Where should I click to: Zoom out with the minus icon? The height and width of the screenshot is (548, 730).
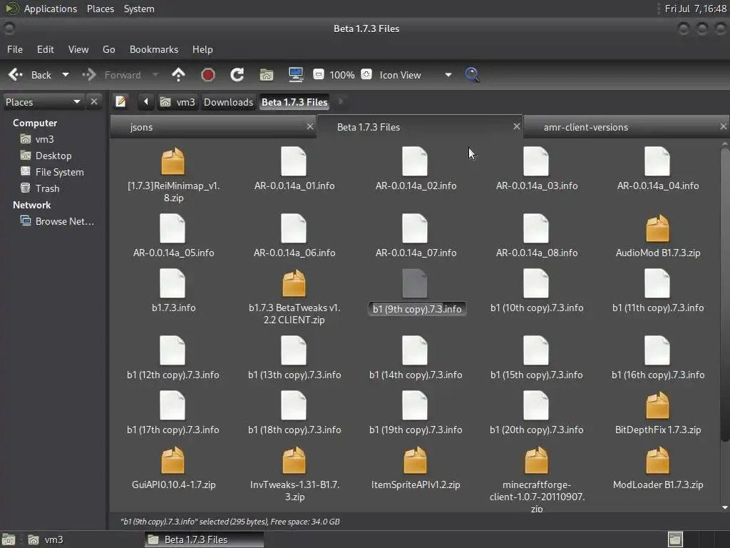tap(319, 74)
